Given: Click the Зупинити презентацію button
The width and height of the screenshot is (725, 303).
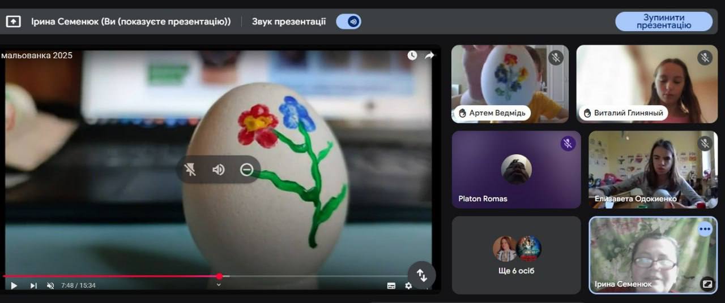Looking at the screenshot, I should click(663, 21).
